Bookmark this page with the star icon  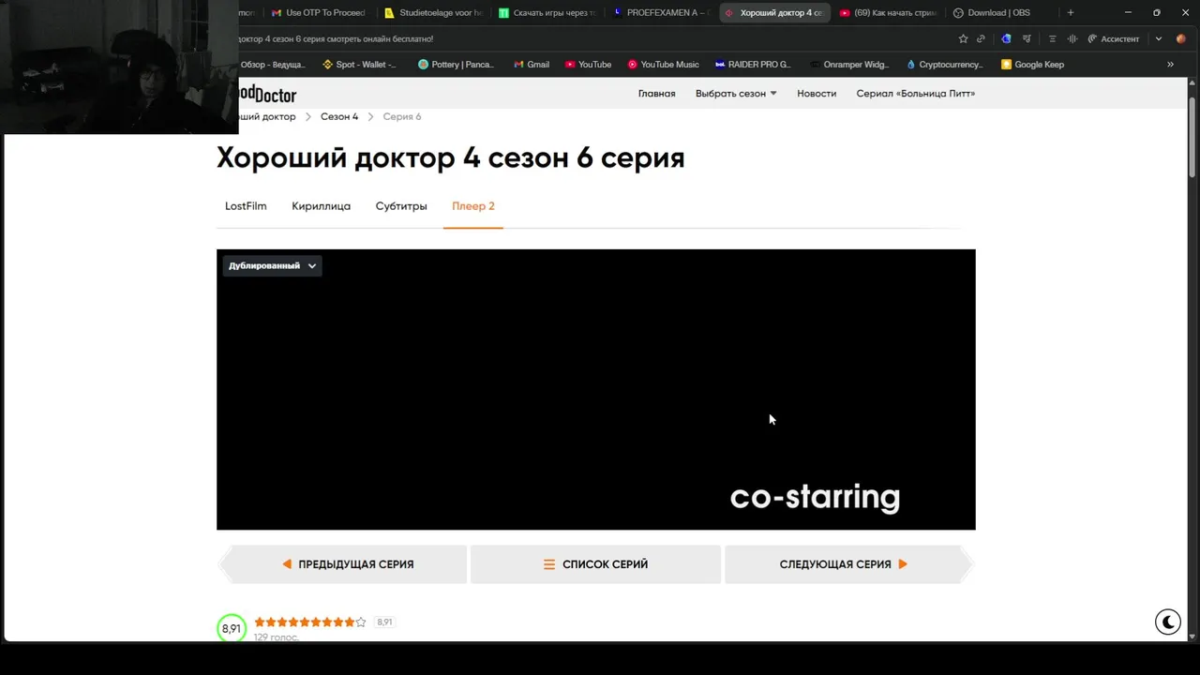963,38
